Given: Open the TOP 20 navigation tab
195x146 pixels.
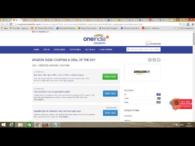Looking at the screenshot, I should (46, 50).
